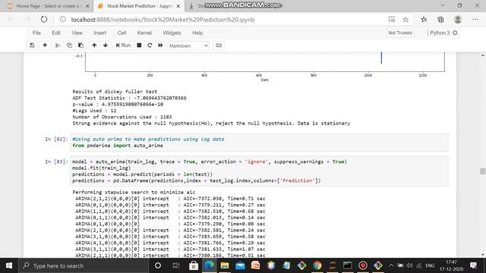Open the browser Settings and more menu
This screenshot has height=273, width=486.
tap(475, 20)
